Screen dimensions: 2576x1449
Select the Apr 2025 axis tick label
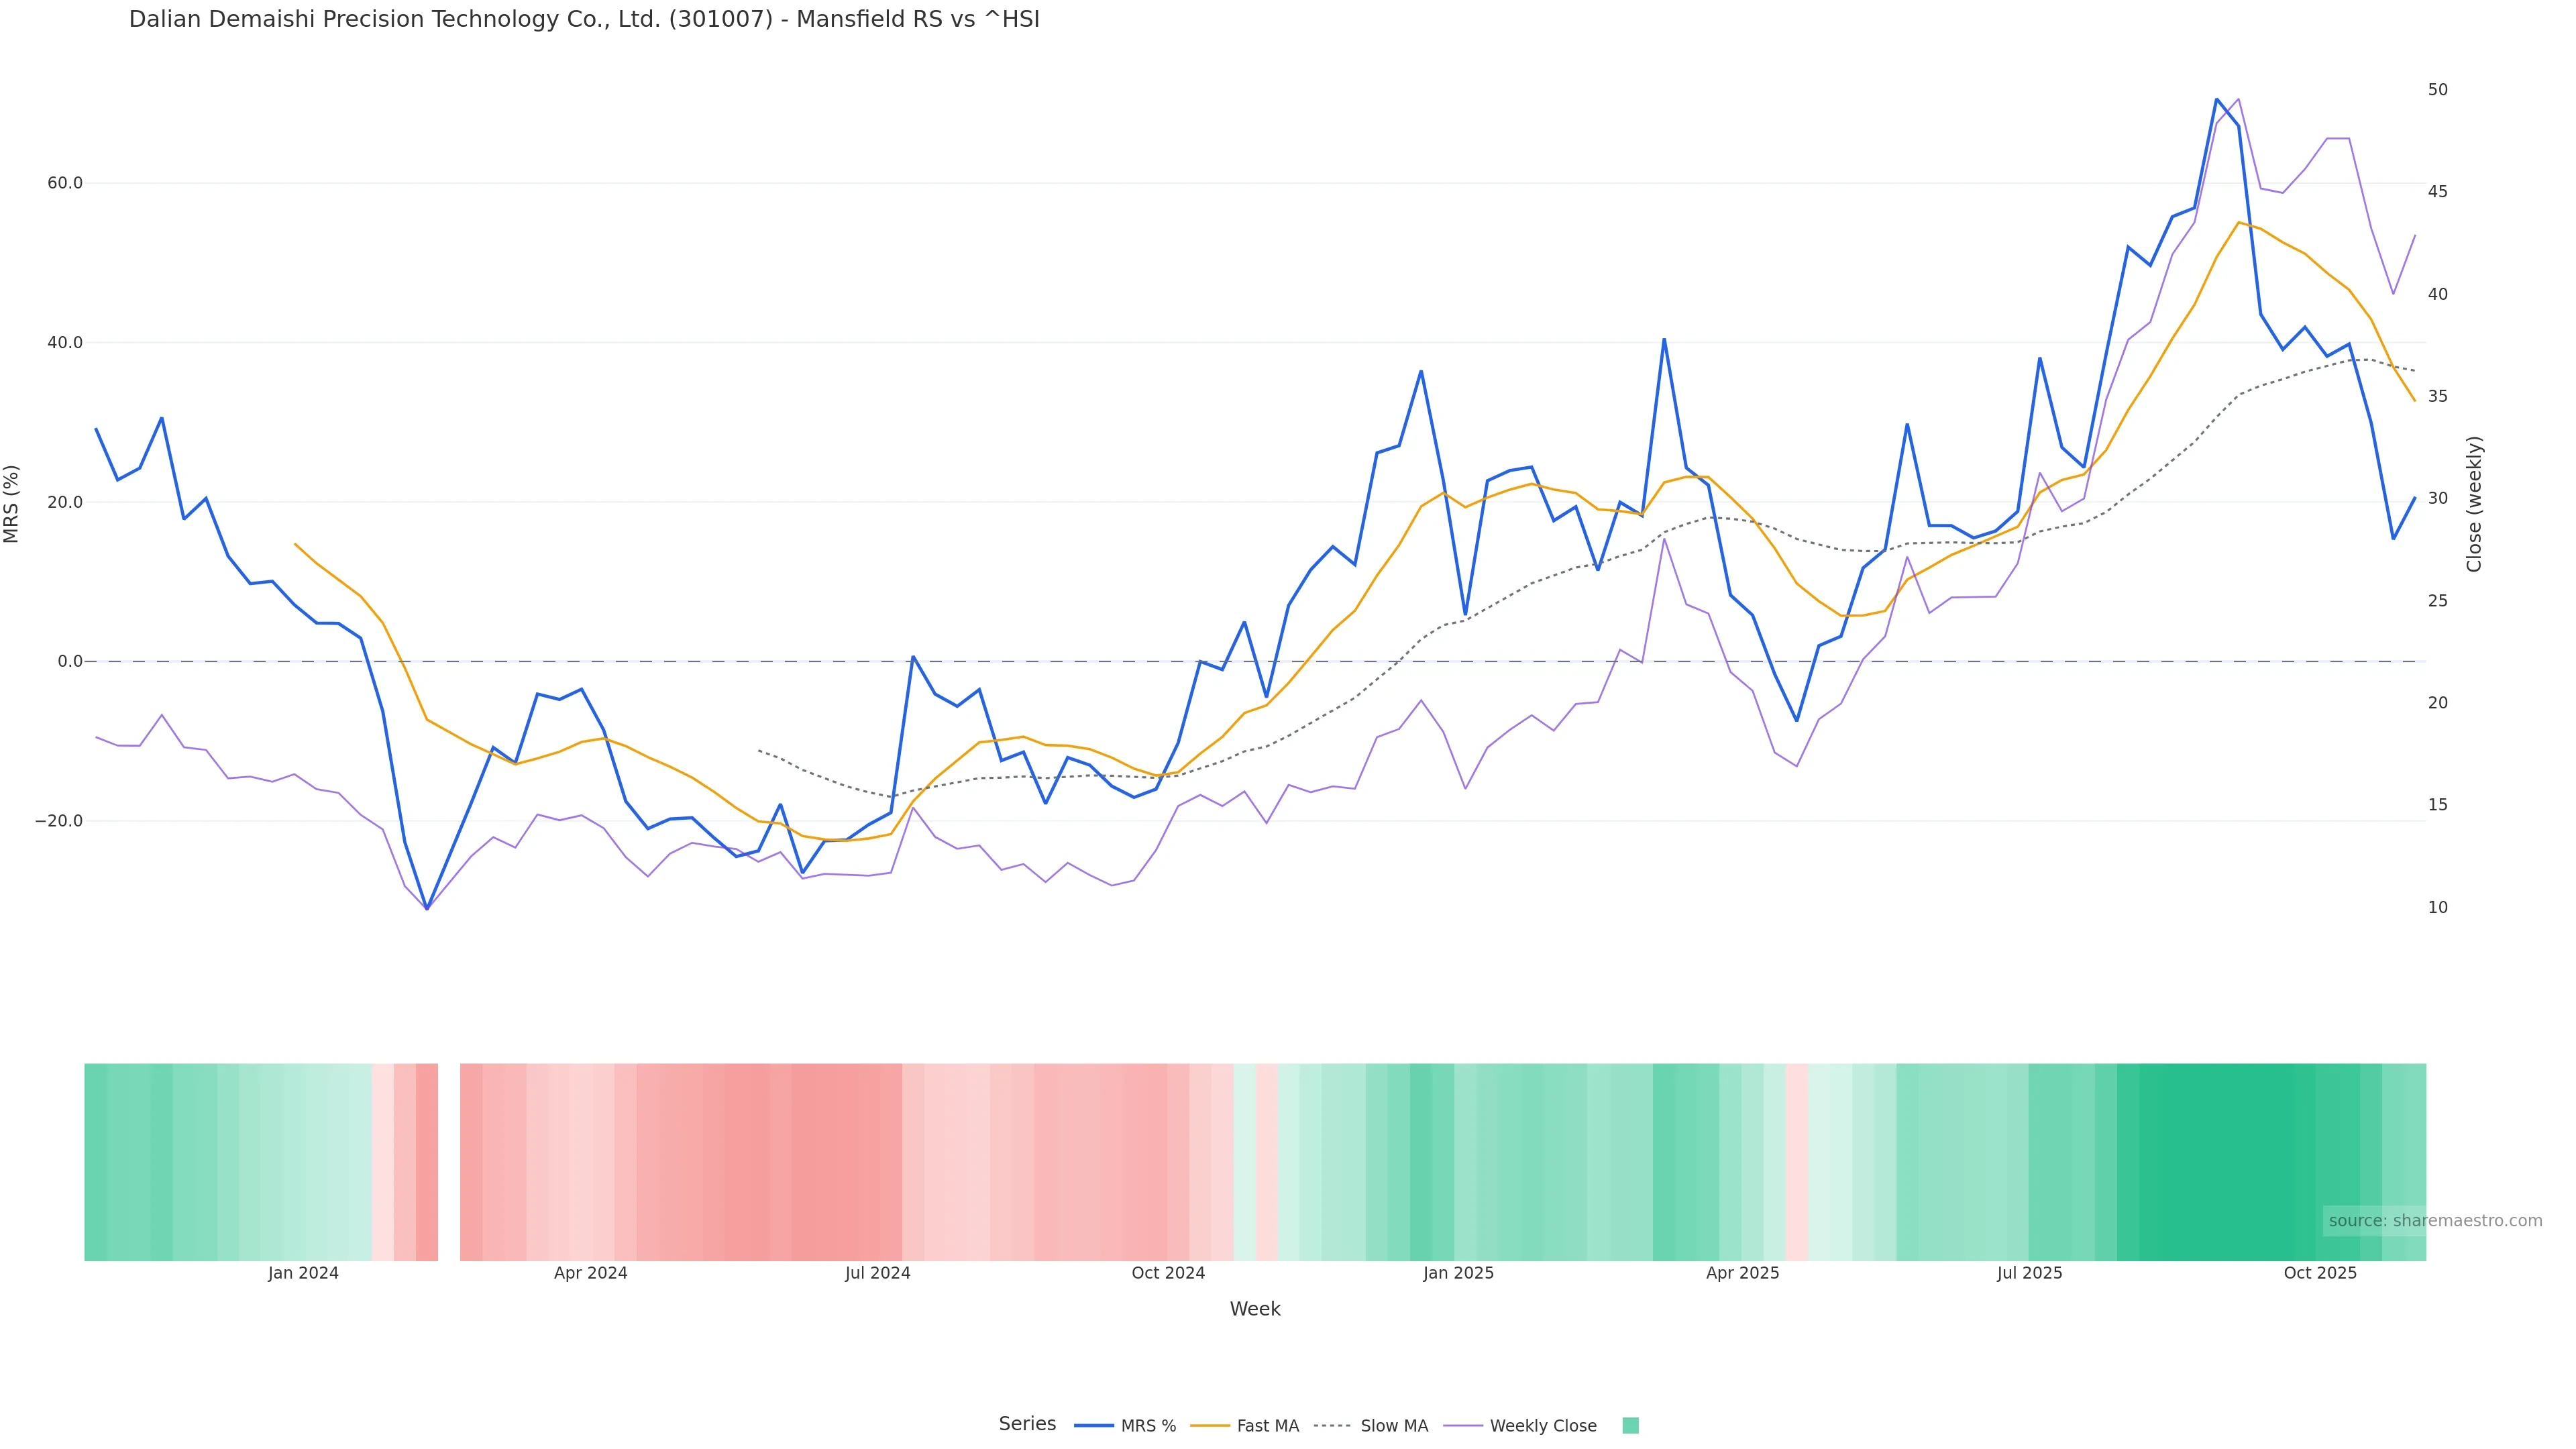click(1742, 1273)
